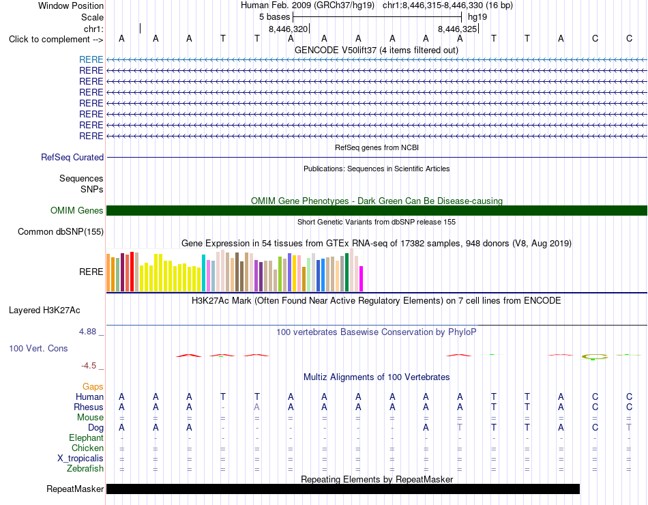
Task: Select the cyan bar in GTEx chart
Action: click(x=203, y=273)
